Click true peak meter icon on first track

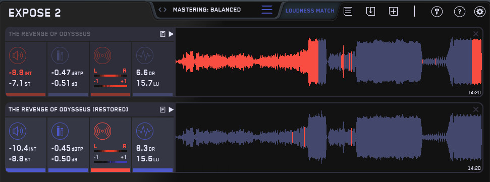click(60, 55)
